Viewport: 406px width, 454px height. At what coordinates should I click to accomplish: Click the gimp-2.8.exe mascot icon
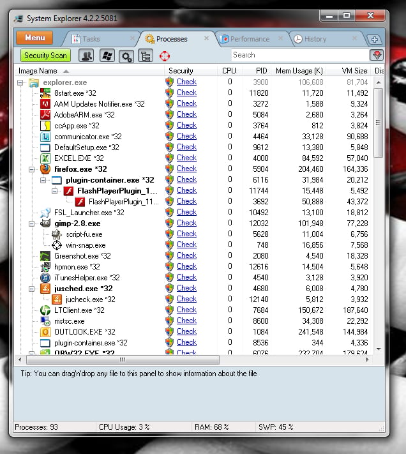coord(45,223)
